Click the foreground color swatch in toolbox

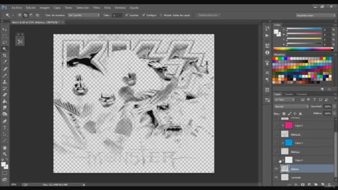(3, 165)
